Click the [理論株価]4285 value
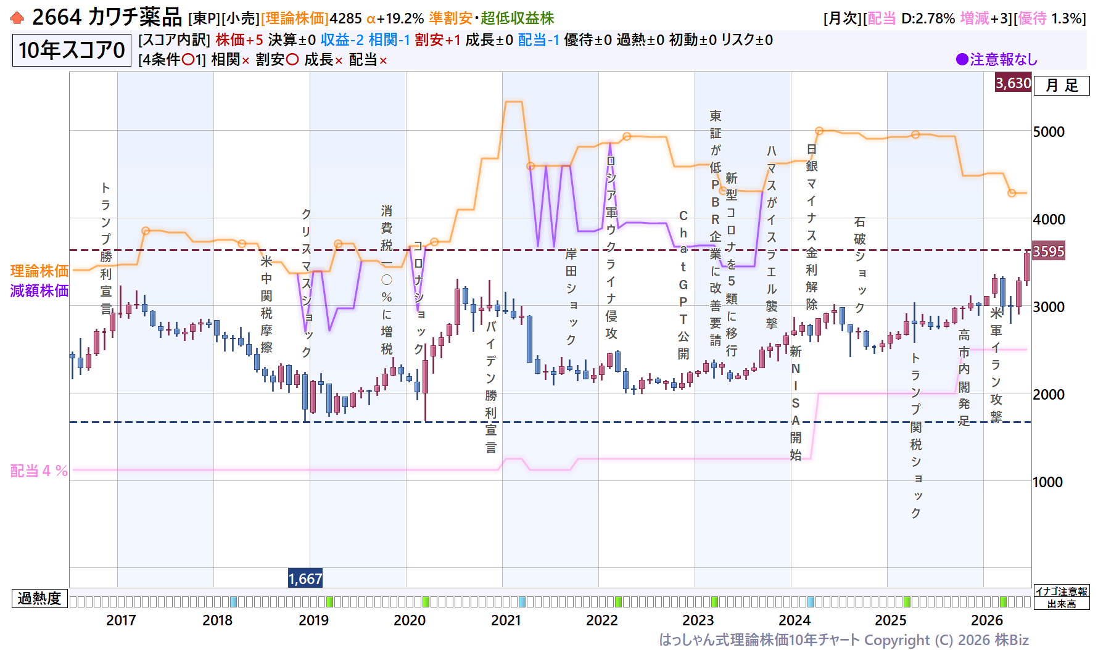This screenshot has height=650, width=1098. [311, 19]
